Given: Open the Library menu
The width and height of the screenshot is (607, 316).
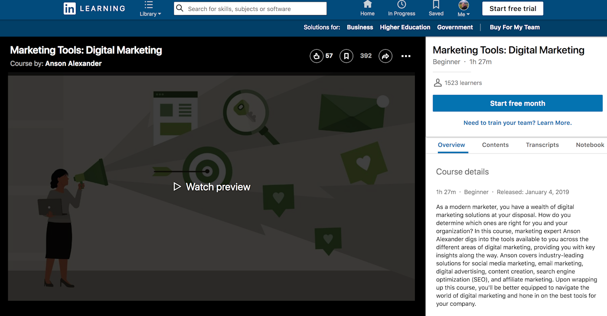Looking at the screenshot, I should [x=150, y=9].
